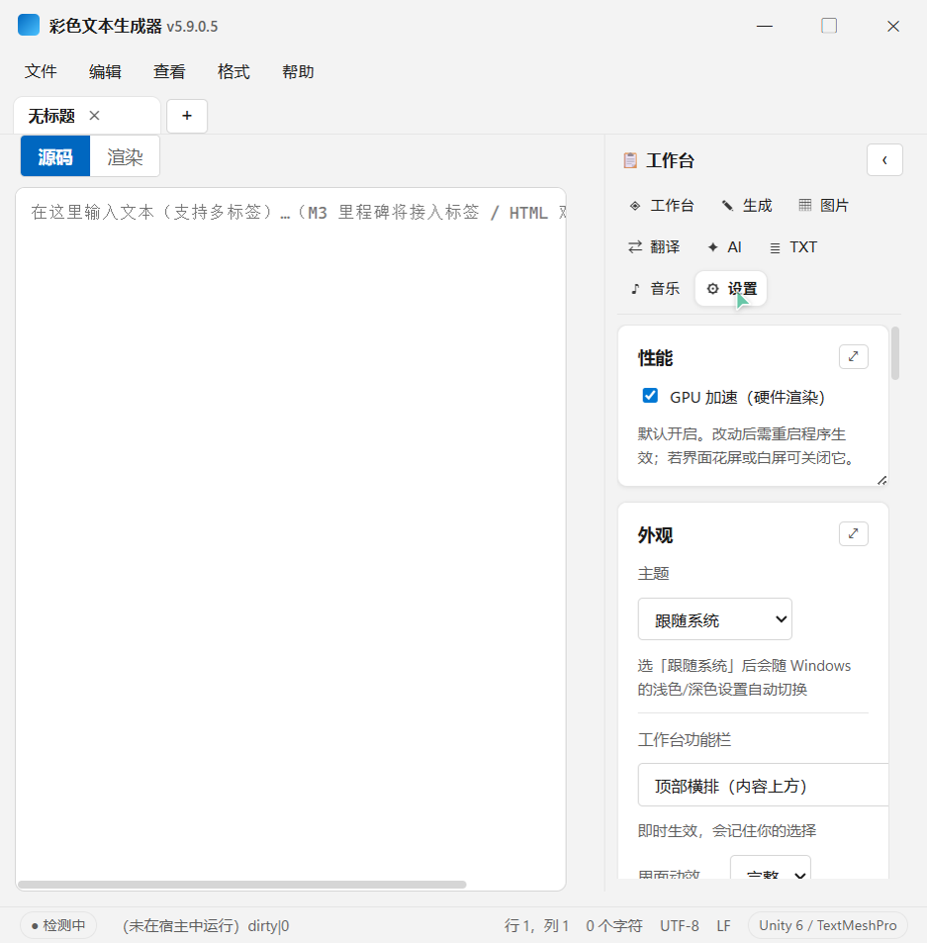Toggle GPU 加速 checkbox
927x943 pixels.
[x=650, y=395]
